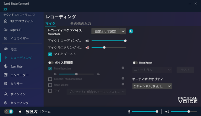Uncheck マイク ブースト checkbox

pyautogui.click(x=50, y=54)
